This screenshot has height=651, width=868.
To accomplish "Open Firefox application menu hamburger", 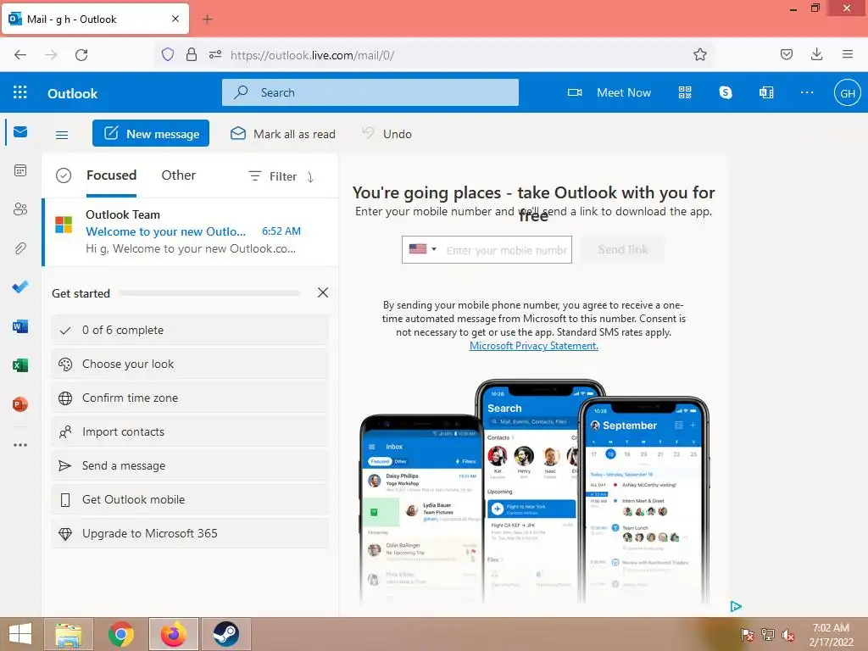I will coord(848,54).
